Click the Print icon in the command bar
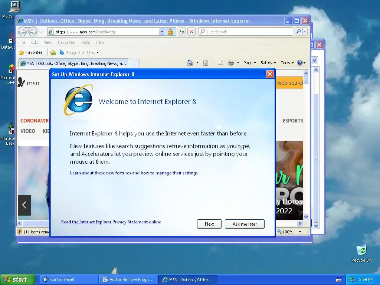This screenshot has width=380, height=285. click(x=231, y=63)
